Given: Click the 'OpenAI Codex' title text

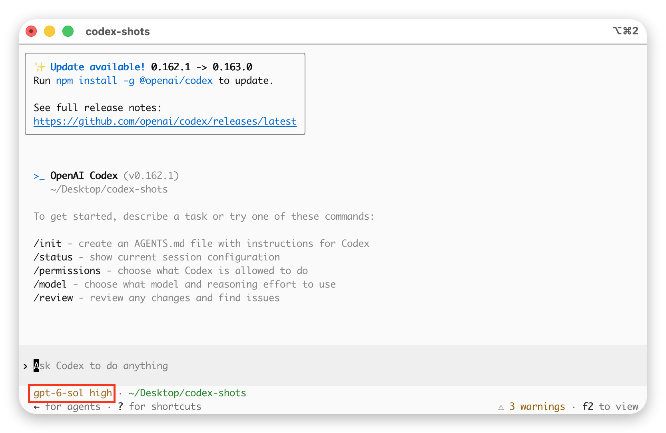Looking at the screenshot, I should (84, 175).
